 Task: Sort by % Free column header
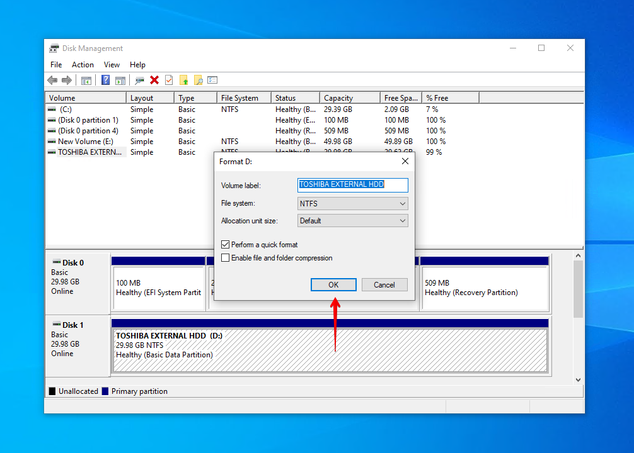[x=451, y=98]
